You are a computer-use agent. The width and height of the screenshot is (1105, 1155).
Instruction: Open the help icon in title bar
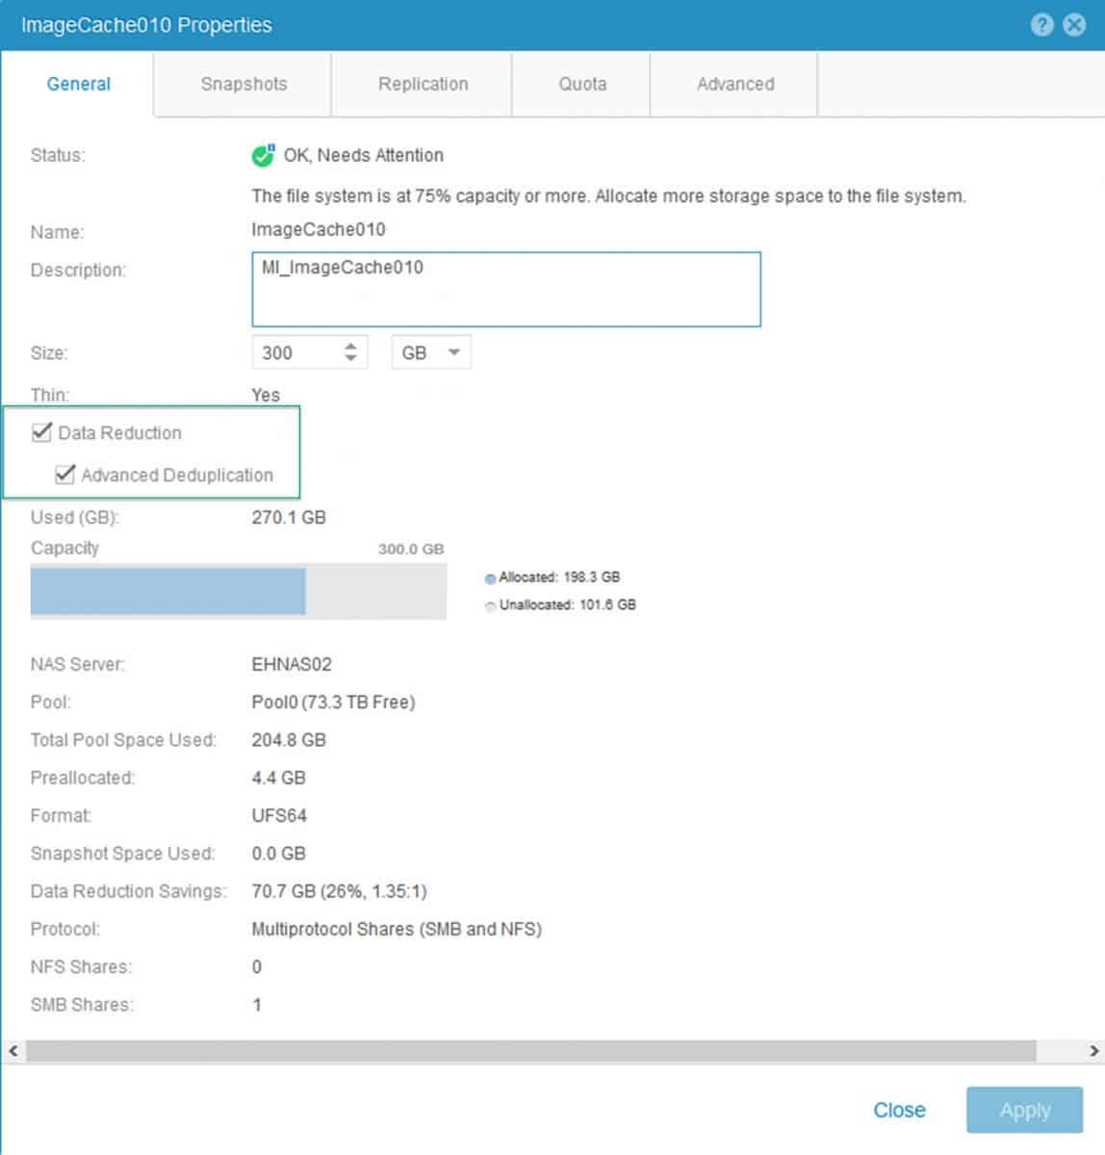pos(1041,25)
